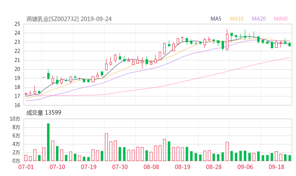The image size is (296, 176).
Task: Click the 08-19 date label
Action: tap(182, 167)
